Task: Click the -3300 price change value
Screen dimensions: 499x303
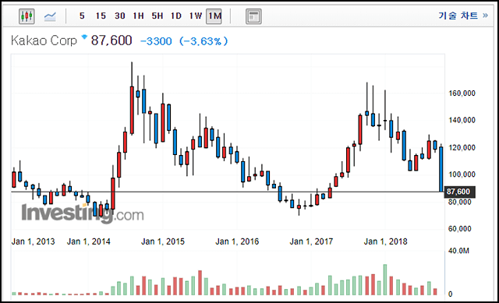Action: [156, 41]
